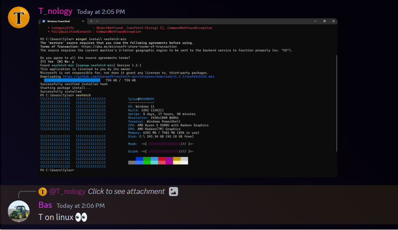
Task: Click the PowerShell icon in terminal tab
Action: pos(44,21)
